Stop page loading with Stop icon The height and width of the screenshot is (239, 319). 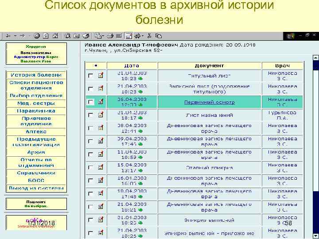coord(37,36)
